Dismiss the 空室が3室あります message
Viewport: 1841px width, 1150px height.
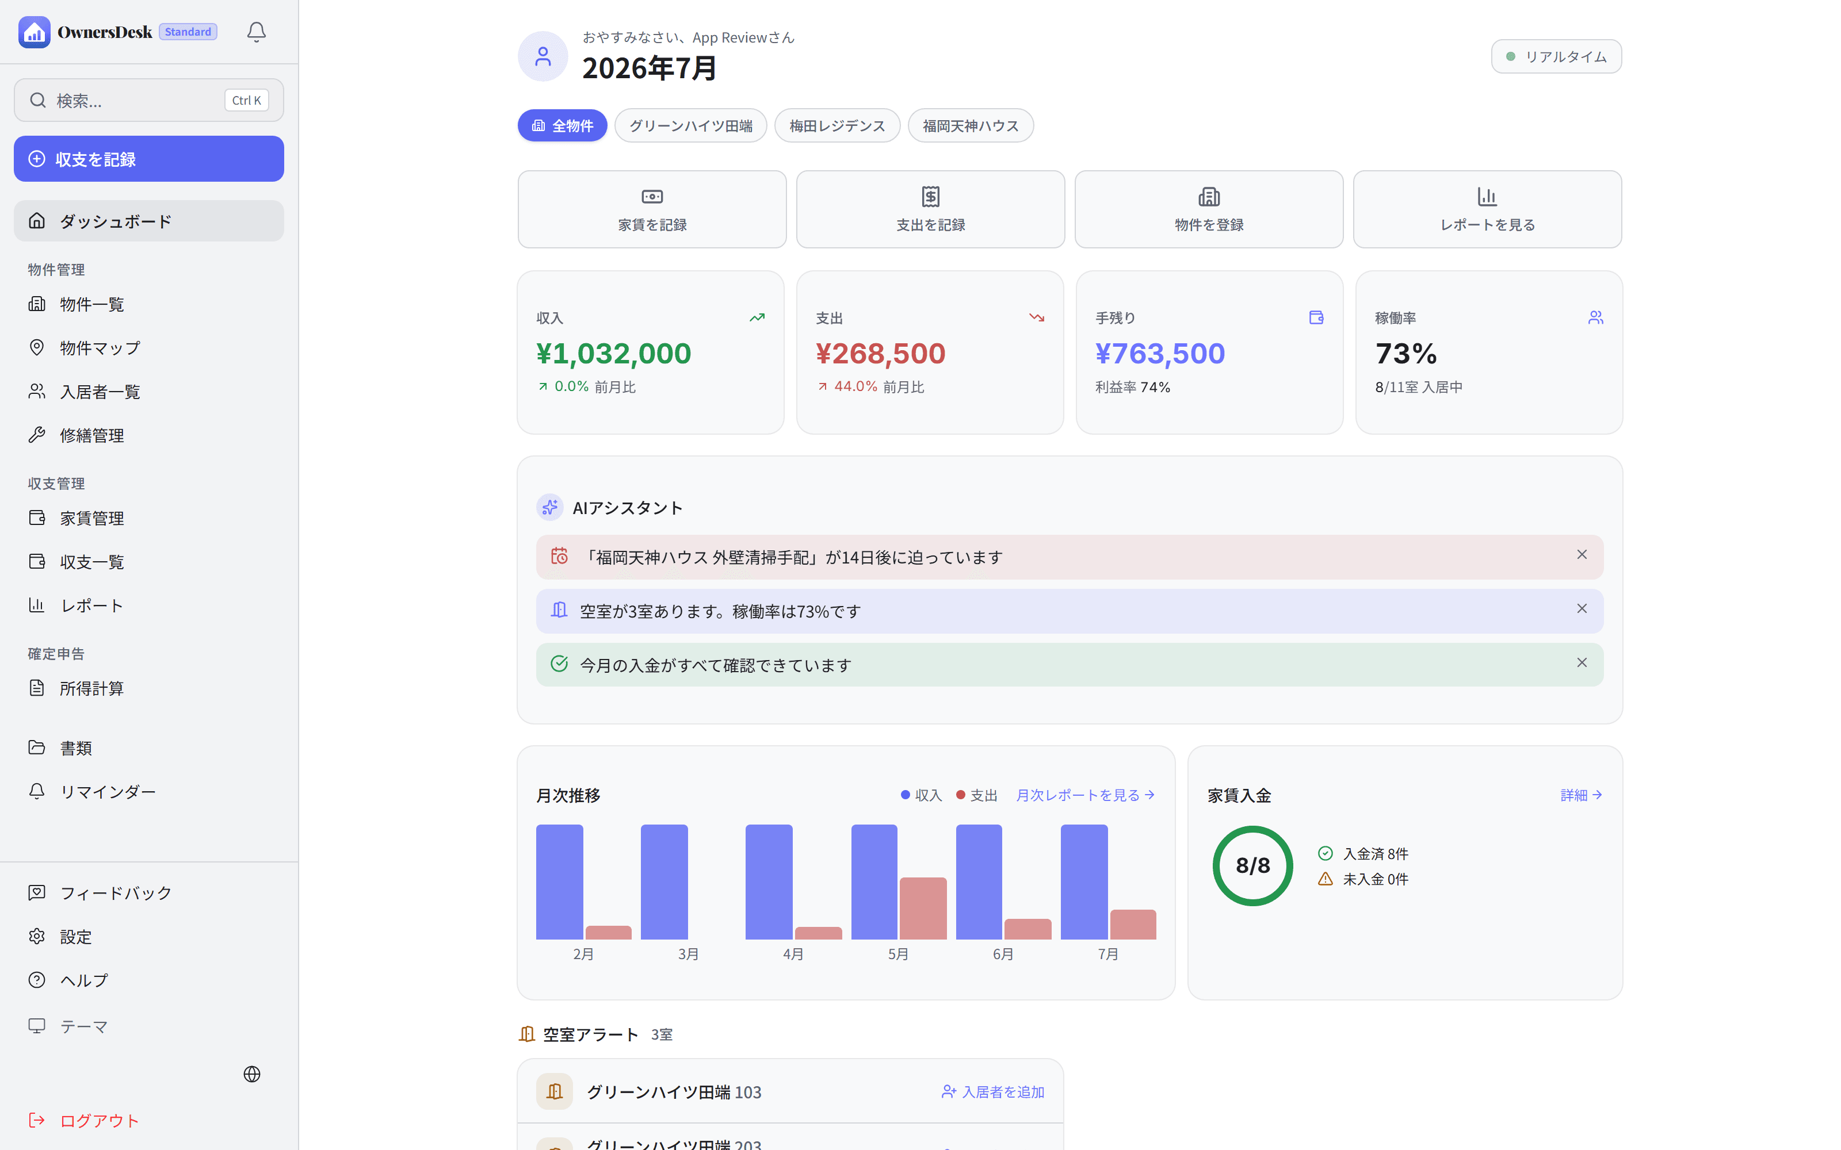(x=1582, y=609)
